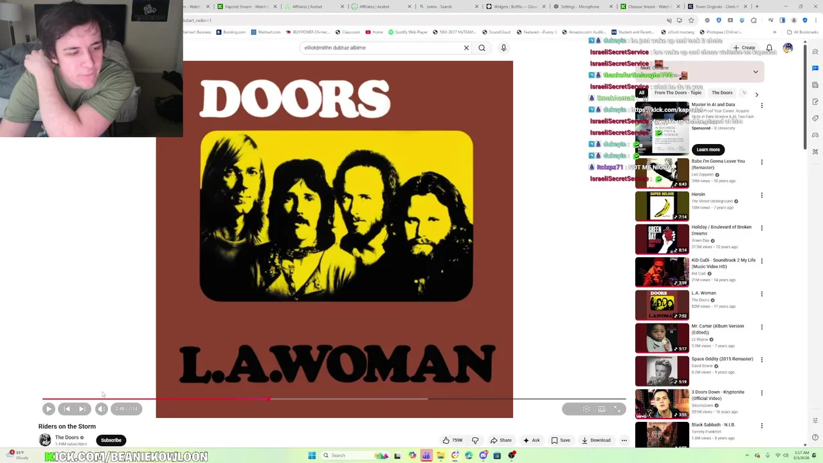This screenshot has width=823, height=463.
Task: Open options for L.A. Woman video
Action: coord(762,294)
